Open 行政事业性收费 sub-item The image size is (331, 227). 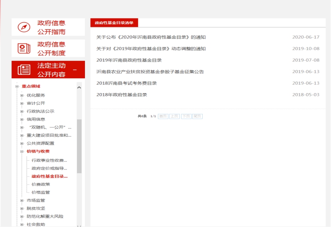tap(49, 160)
